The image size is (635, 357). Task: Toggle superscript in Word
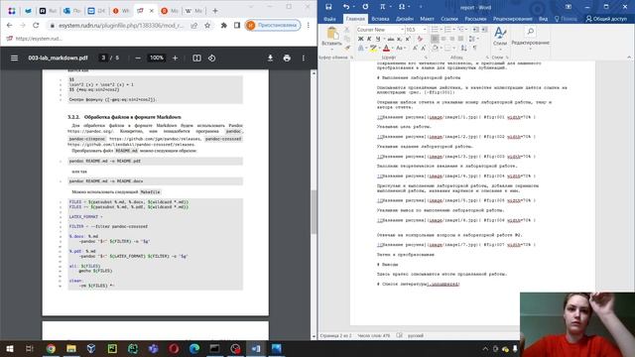coord(408,39)
